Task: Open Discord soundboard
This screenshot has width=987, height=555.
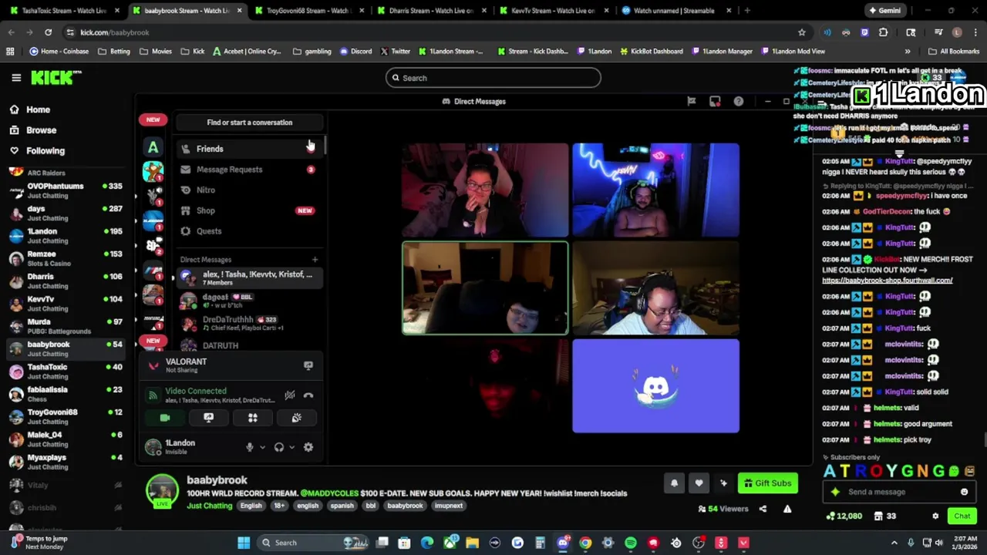Action: [296, 418]
